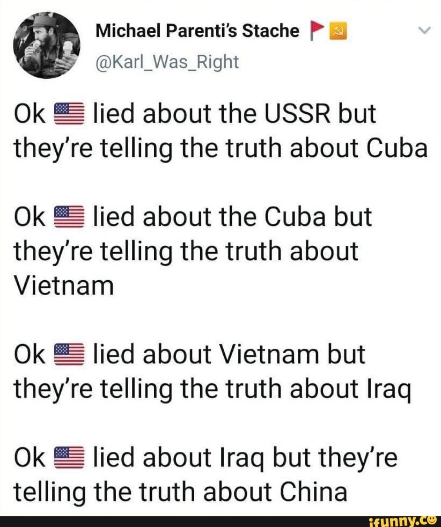Image resolution: width=441 pixels, height=527 pixels.
Task: Open Michael Parenti's Stache profile name
Action: point(197,31)
